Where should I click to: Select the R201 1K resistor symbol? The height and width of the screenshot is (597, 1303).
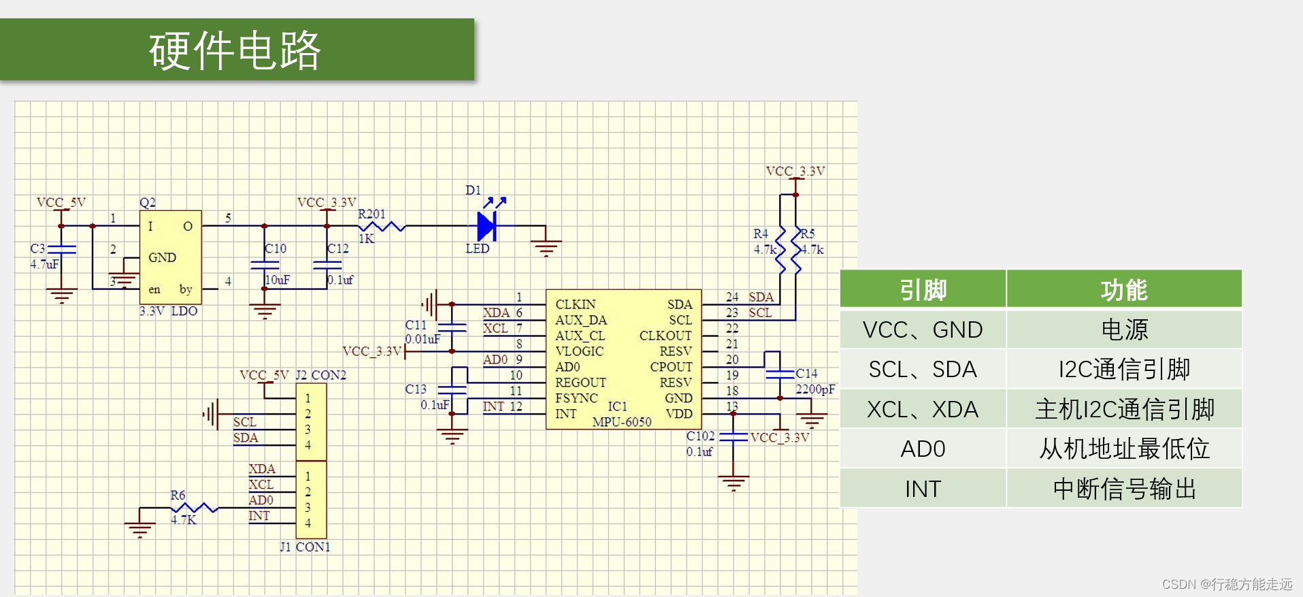click(x=382, y=226)
